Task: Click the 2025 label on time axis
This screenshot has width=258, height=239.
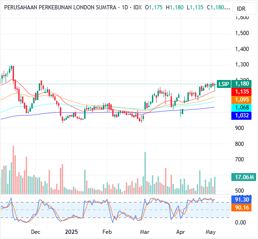Action: pyautogui.click(x=72, y=232)
